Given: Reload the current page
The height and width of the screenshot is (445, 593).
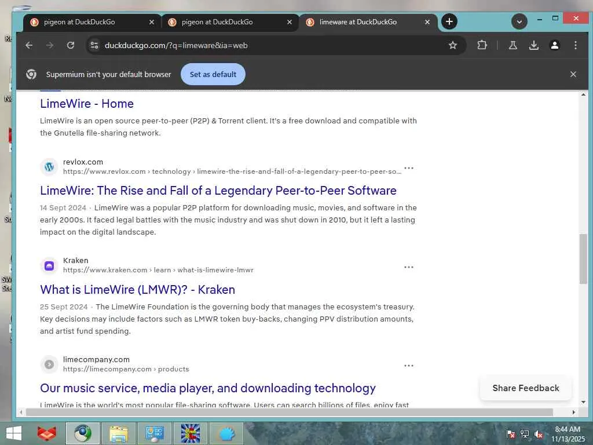Looking at the screenshot, I should click(x=71, y=45).
